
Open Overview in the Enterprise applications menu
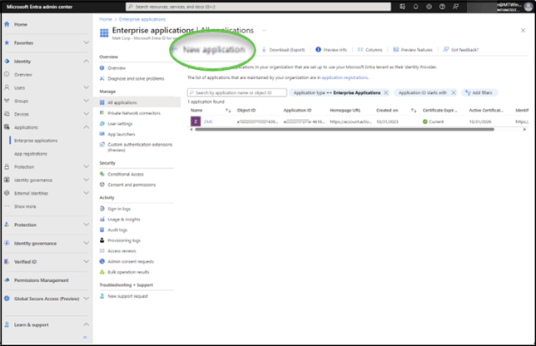pyautogui.click(x=117, y=68)
